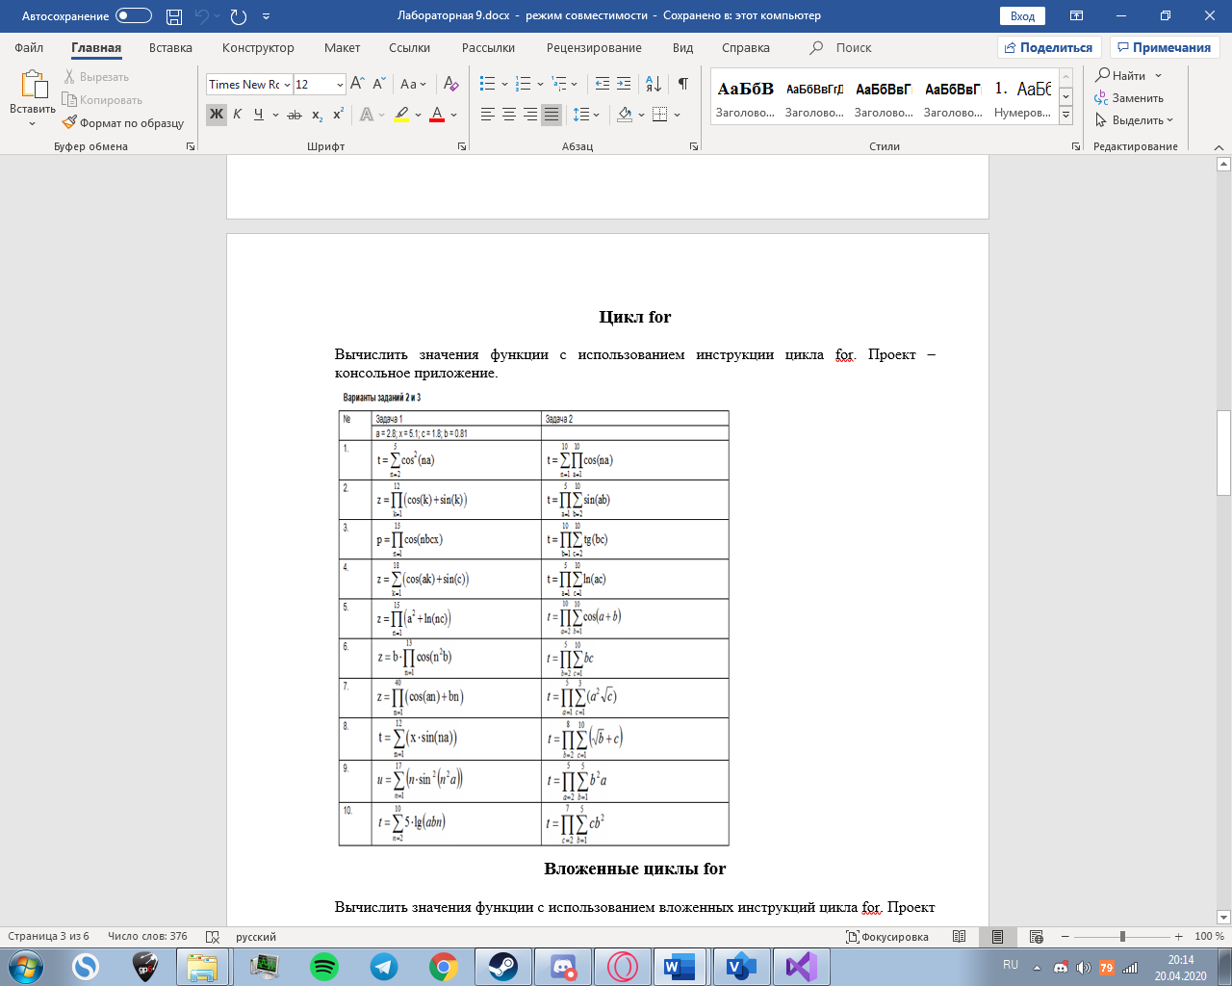Click the Примечания comments button
The image size is (1232, 986).
coord(1165,47)
